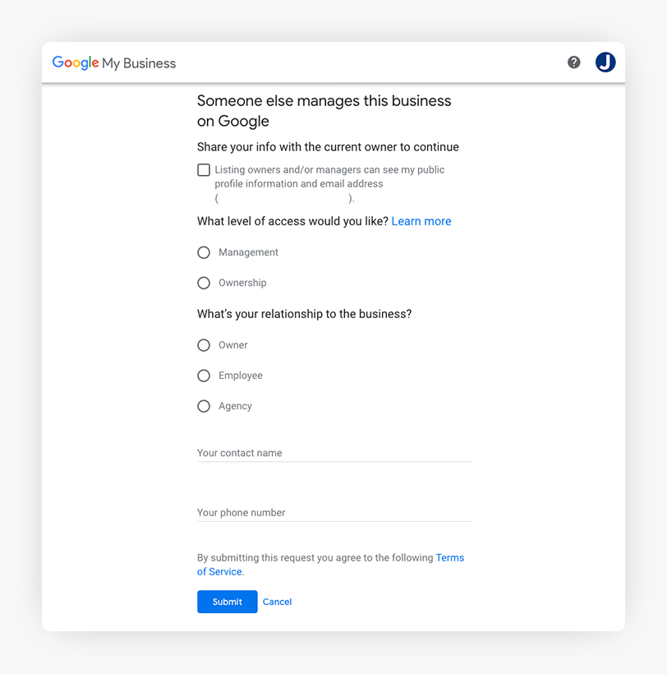667x674 pixels.
Task: Click the Google My Business logo
Action: pos(114,63)
